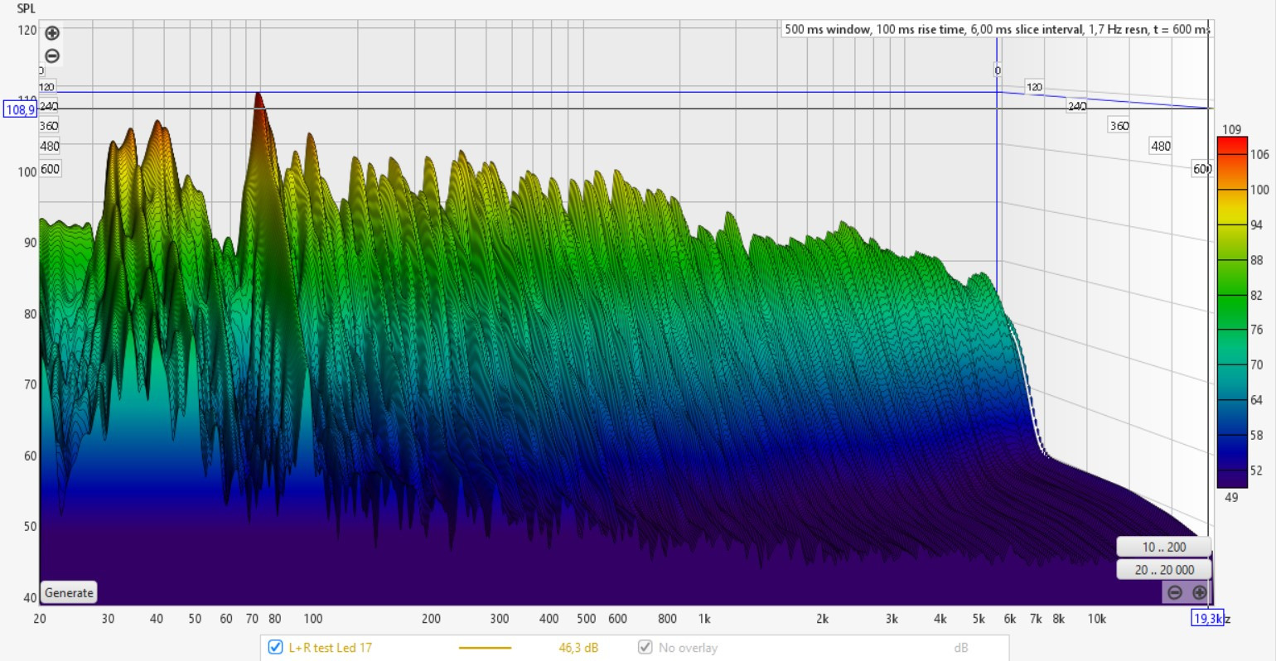Viewport: 1276px width, 661px height.
Task: Zoom in on the horizontal frequency axis
Action: 1199,592
